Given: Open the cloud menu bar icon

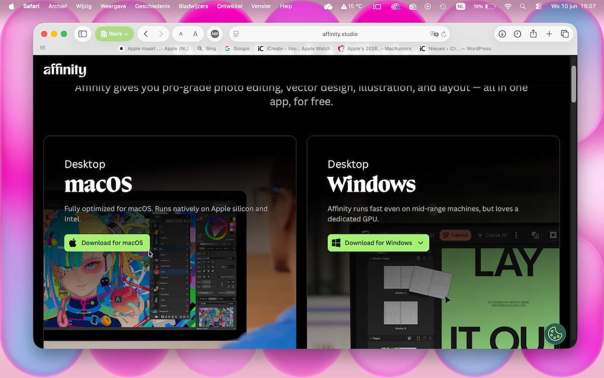Looking at the screenshot, I should tap(328, 6).
